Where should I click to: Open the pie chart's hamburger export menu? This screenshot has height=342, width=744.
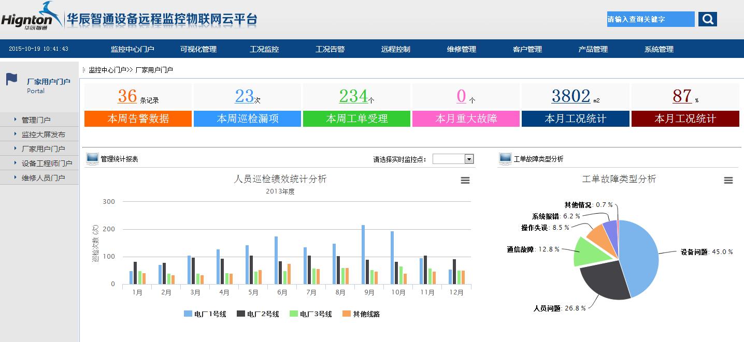click(x=728, y=180)
